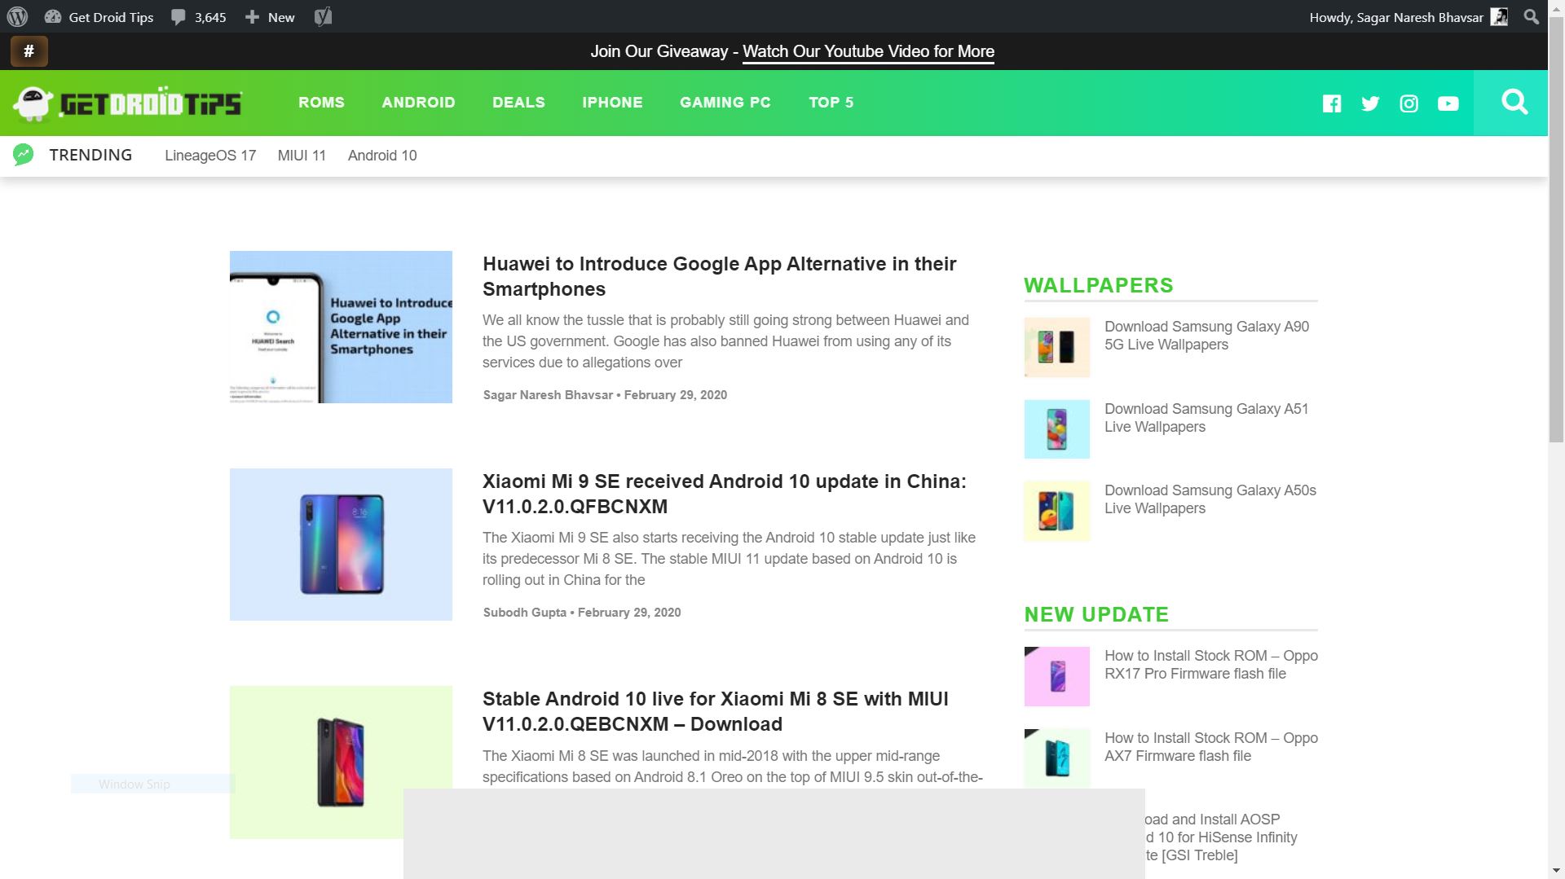1565x879 pixels.
Task: Click the green trending arrow icon
Action: (24, 155)
